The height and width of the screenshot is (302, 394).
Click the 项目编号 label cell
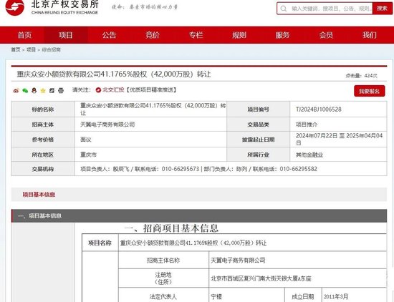[x=259, y=109]
